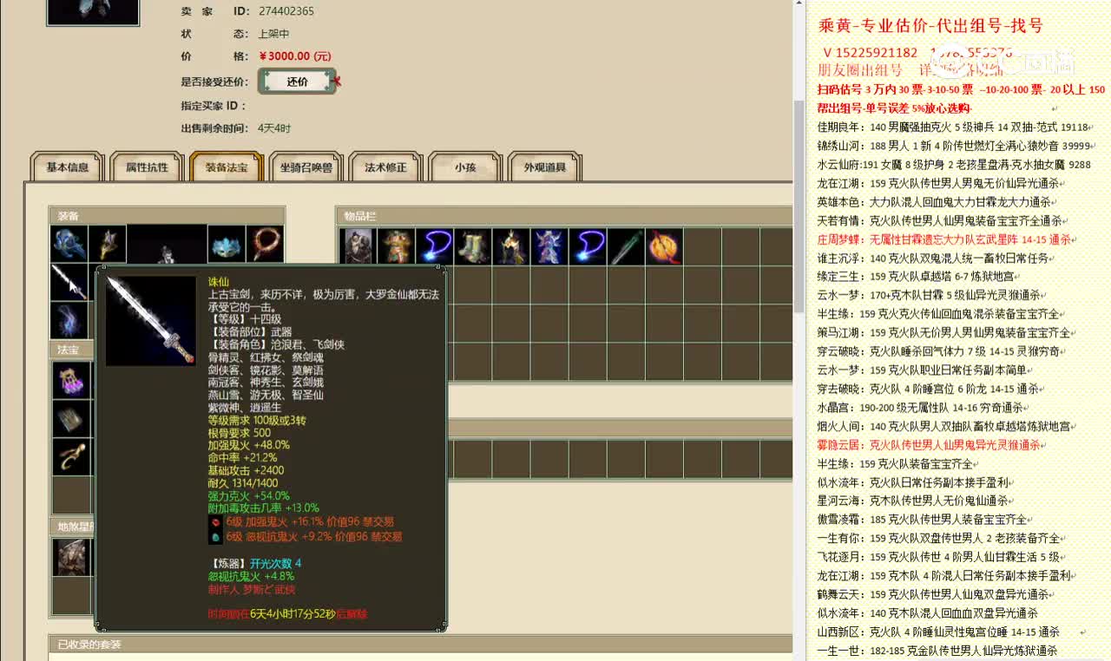Viewport: 1111px width, 661px height.
Task: Click the character figure in equipment panel
Action: coord(167,245)
